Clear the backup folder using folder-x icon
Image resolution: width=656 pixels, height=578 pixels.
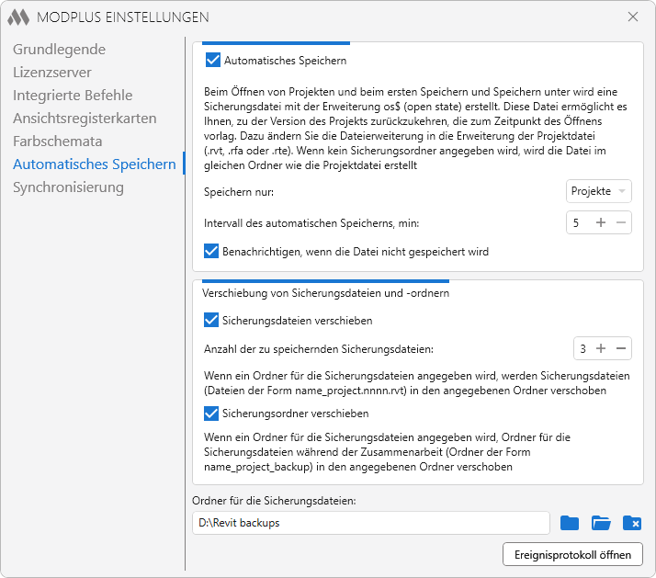pyautogui.click(x=632, y=523)
